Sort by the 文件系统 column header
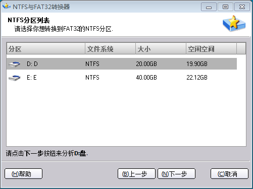 pos(110,49)
